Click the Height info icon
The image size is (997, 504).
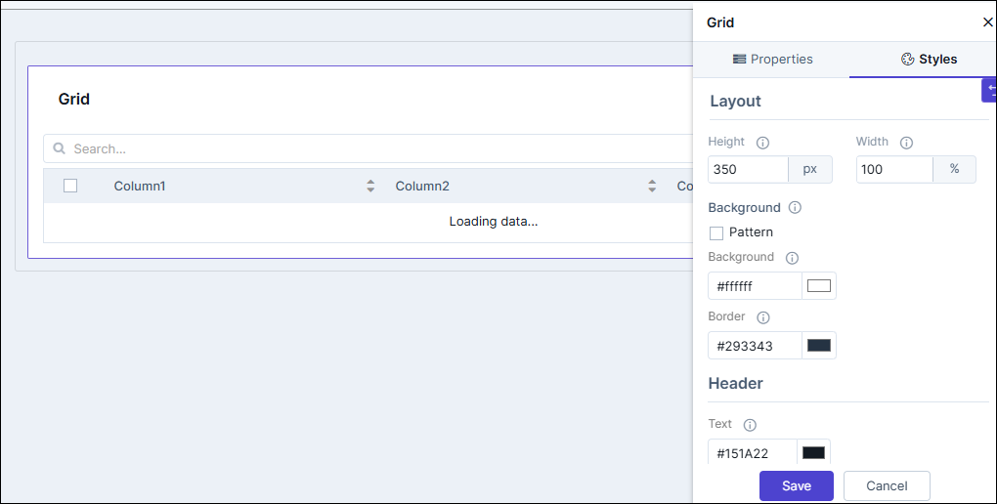(762, 143)
